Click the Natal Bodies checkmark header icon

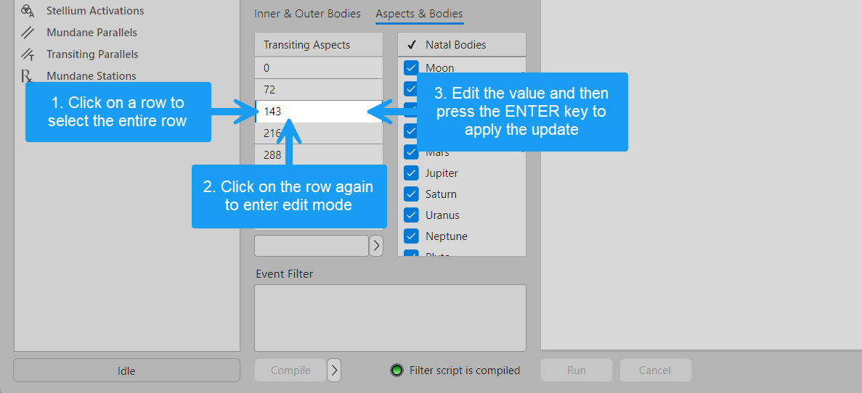(x=410, y=45)
